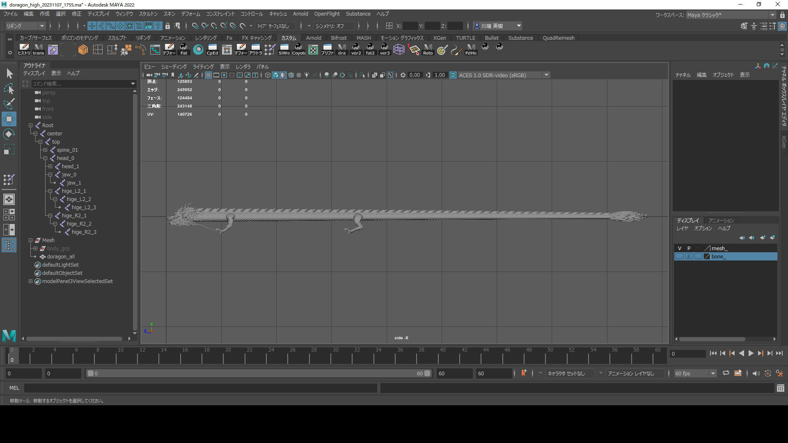
Task: Activate the Lasso select tool
Action: tap(9, 89)
